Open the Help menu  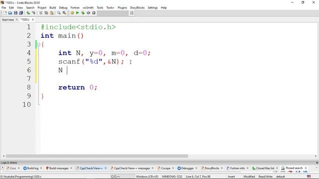(x=164, y=8)
